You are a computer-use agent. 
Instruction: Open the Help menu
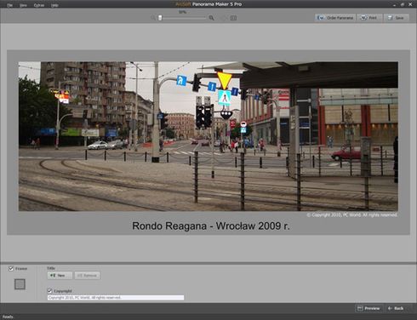(x=54, y=5)
